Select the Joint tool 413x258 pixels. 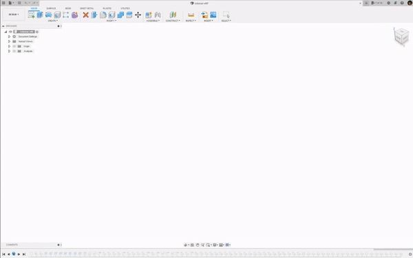click(158, 14)
